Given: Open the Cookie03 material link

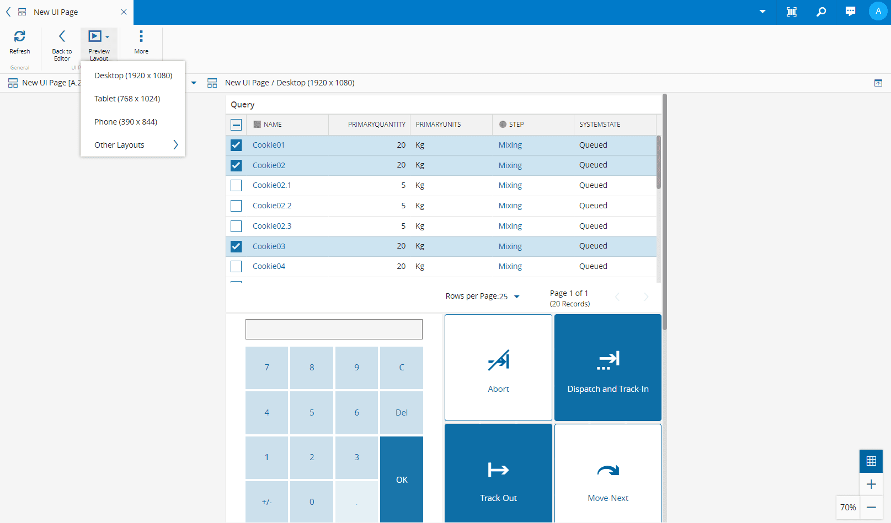Looking at the screenshot, I should pos(269,246).
